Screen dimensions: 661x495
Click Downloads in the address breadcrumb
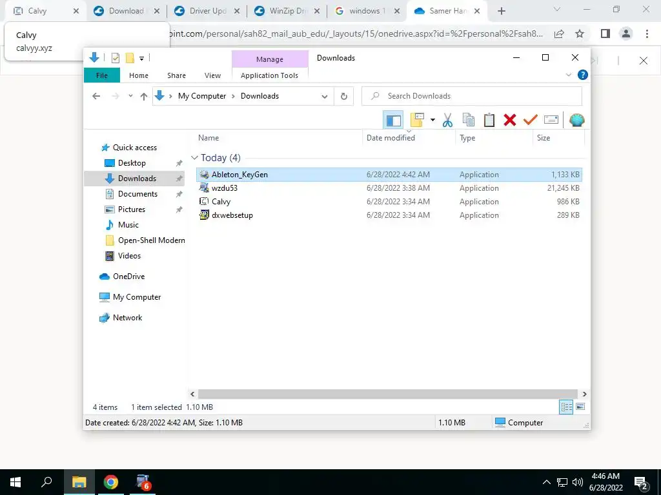pos(259,96)
